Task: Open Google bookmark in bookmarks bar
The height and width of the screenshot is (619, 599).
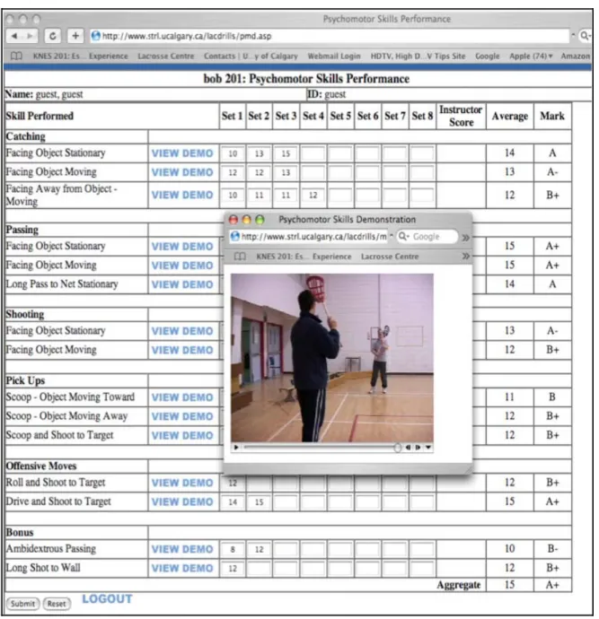Action: 487,56
